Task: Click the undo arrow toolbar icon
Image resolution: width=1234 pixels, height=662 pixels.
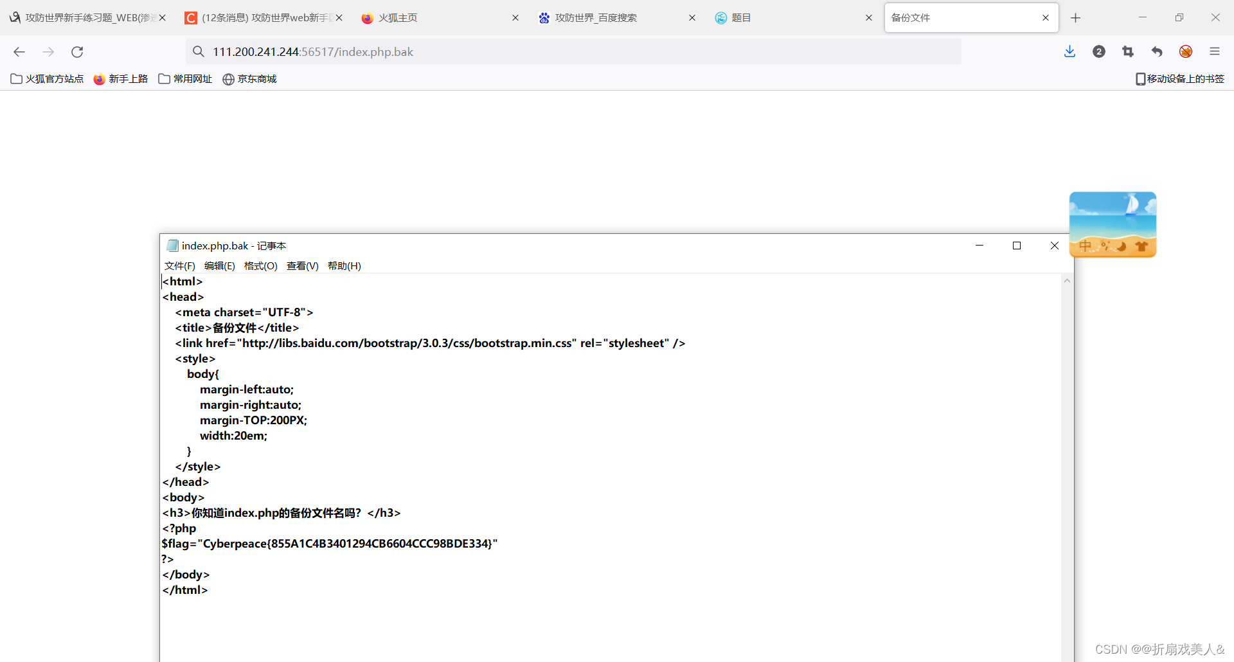Action: (x=1157, y=52)
